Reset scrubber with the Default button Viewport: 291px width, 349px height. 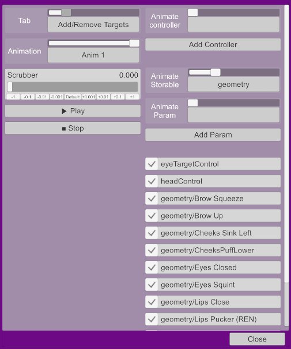(x=73, y=97)
